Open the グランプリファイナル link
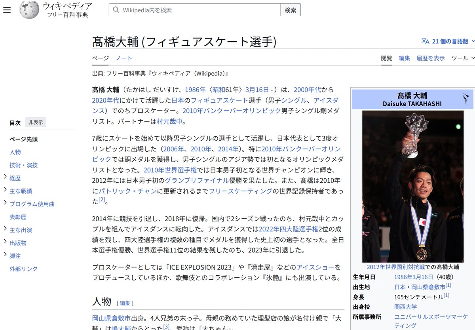The height and width of the screenshot is (330, 475). tap(197, 180)
